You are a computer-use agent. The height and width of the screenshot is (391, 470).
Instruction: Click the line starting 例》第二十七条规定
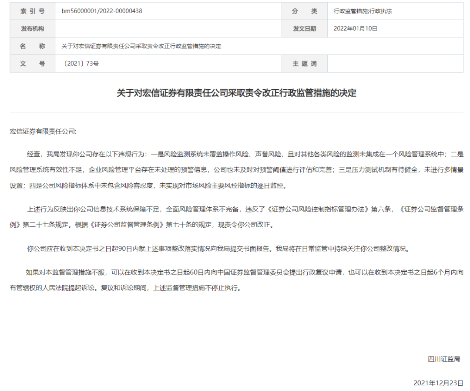142,225
